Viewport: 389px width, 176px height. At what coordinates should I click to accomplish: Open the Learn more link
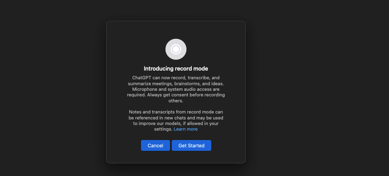[185, 129]
